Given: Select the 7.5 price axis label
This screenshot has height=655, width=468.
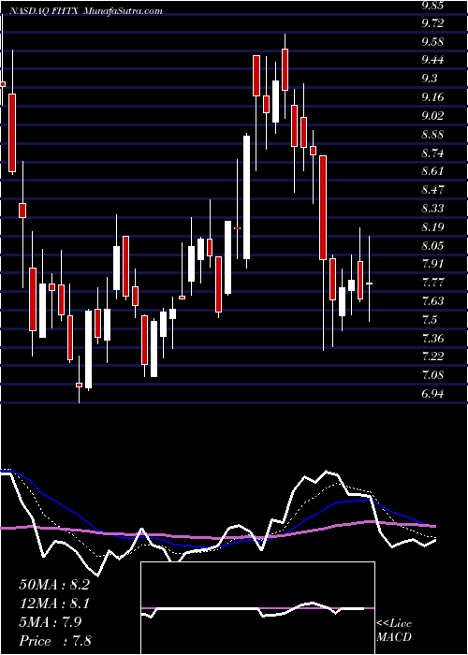Looking at the screenshot, I should [x=429, y=320].
